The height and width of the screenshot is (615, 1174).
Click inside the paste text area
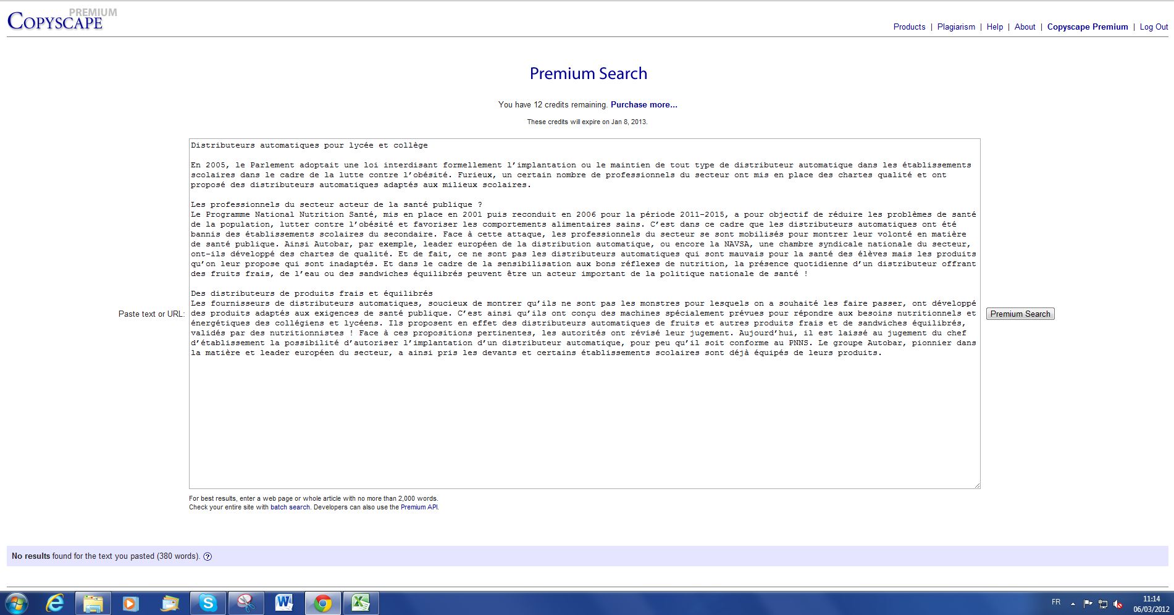tap(584, 420)
